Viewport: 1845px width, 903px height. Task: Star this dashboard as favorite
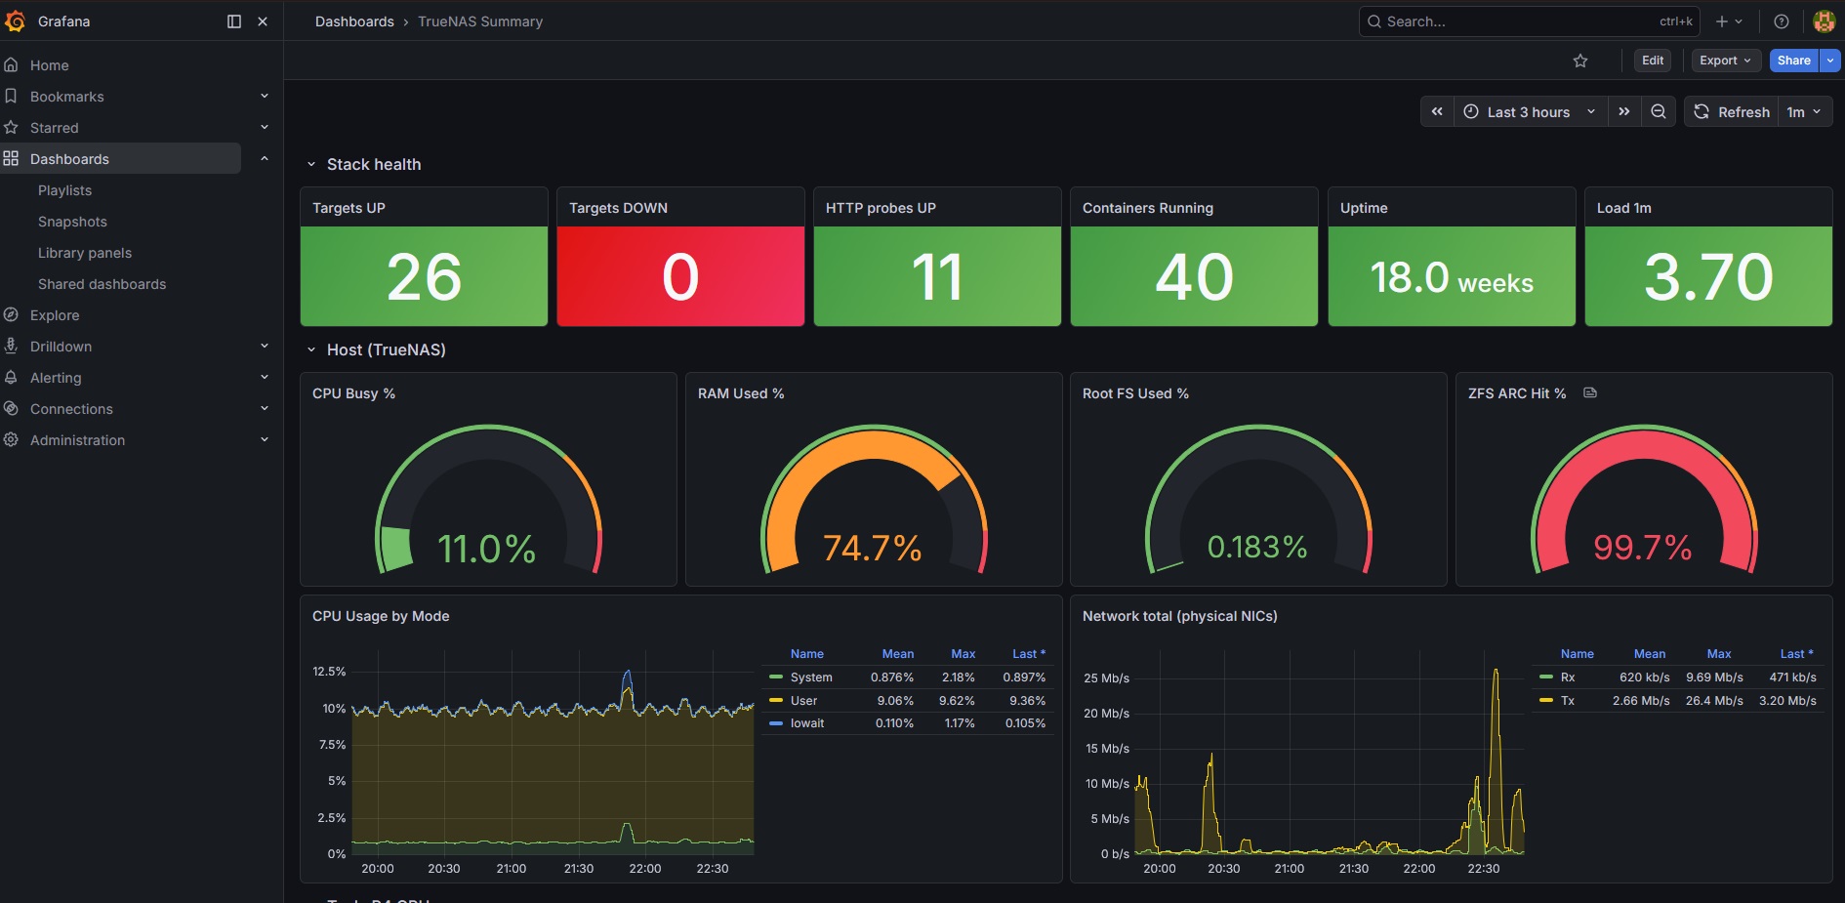pyautogui.click(x=1580, y=61)
